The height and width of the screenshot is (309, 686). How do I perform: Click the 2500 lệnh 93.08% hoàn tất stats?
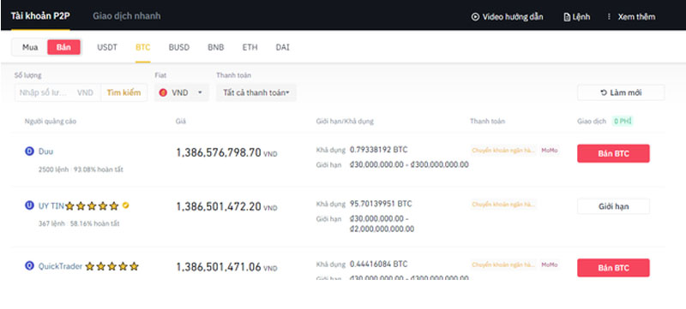click(81, 169)
